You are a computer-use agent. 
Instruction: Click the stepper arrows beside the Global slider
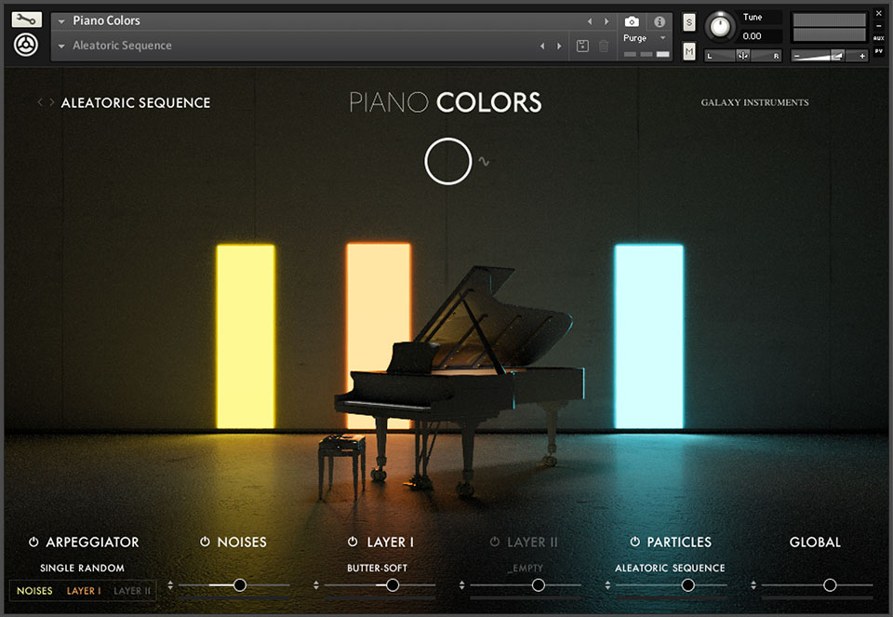coord(753,585)
